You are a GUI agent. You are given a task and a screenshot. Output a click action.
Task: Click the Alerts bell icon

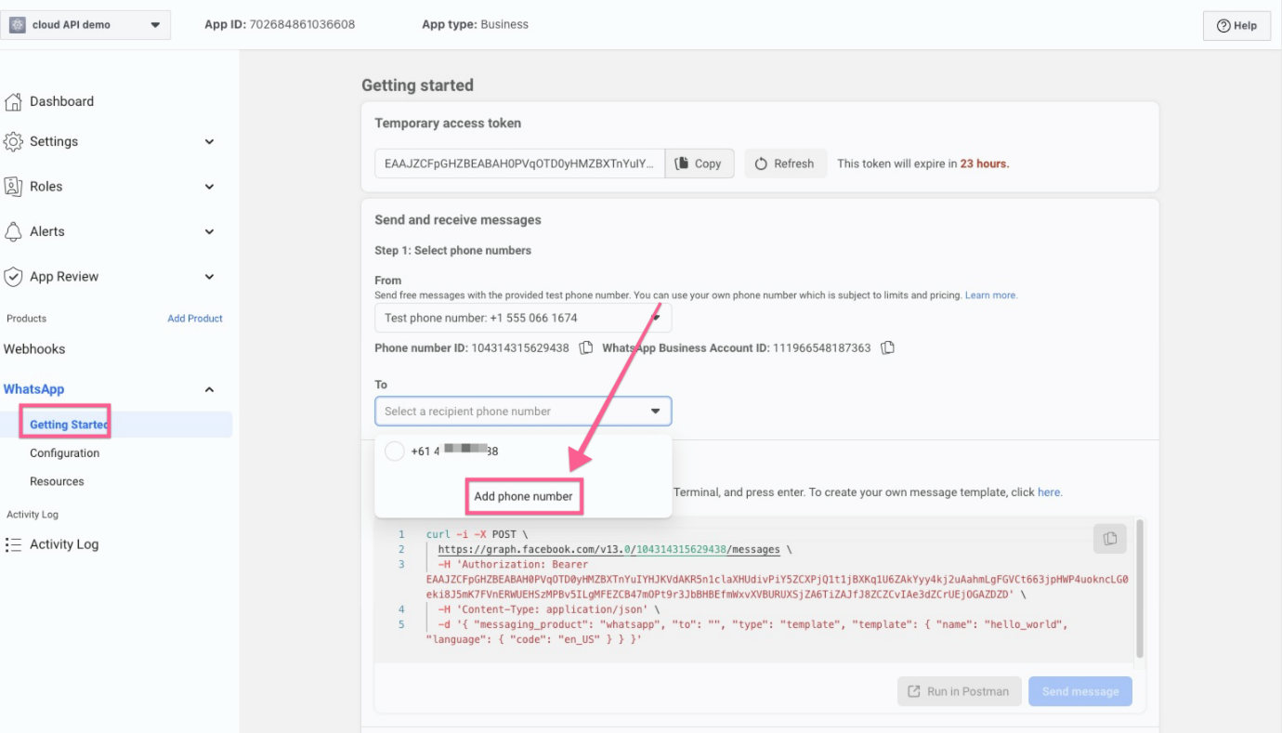[x=13, y=231]
